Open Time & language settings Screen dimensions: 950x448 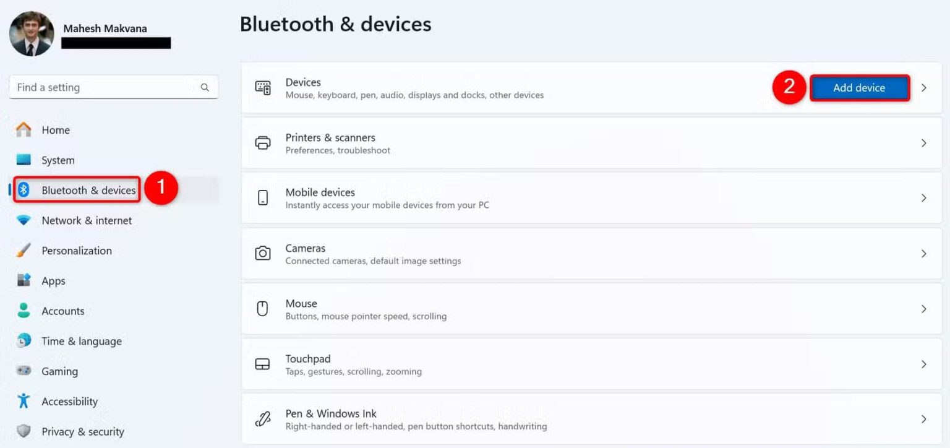(x=81, y=341)
